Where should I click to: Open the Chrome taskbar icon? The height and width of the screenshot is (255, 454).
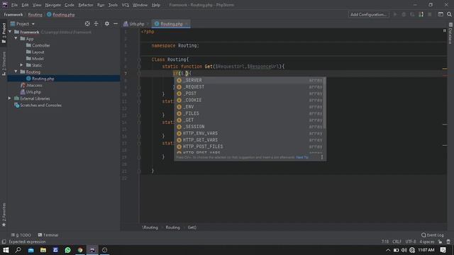(x=80, y=250)
